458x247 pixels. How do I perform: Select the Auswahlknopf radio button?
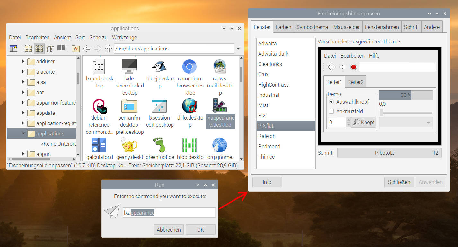tap(332, 102)
